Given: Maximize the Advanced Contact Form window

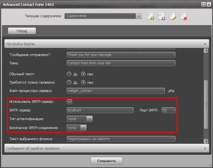Looking at the screenshot, I should (203, 4).
